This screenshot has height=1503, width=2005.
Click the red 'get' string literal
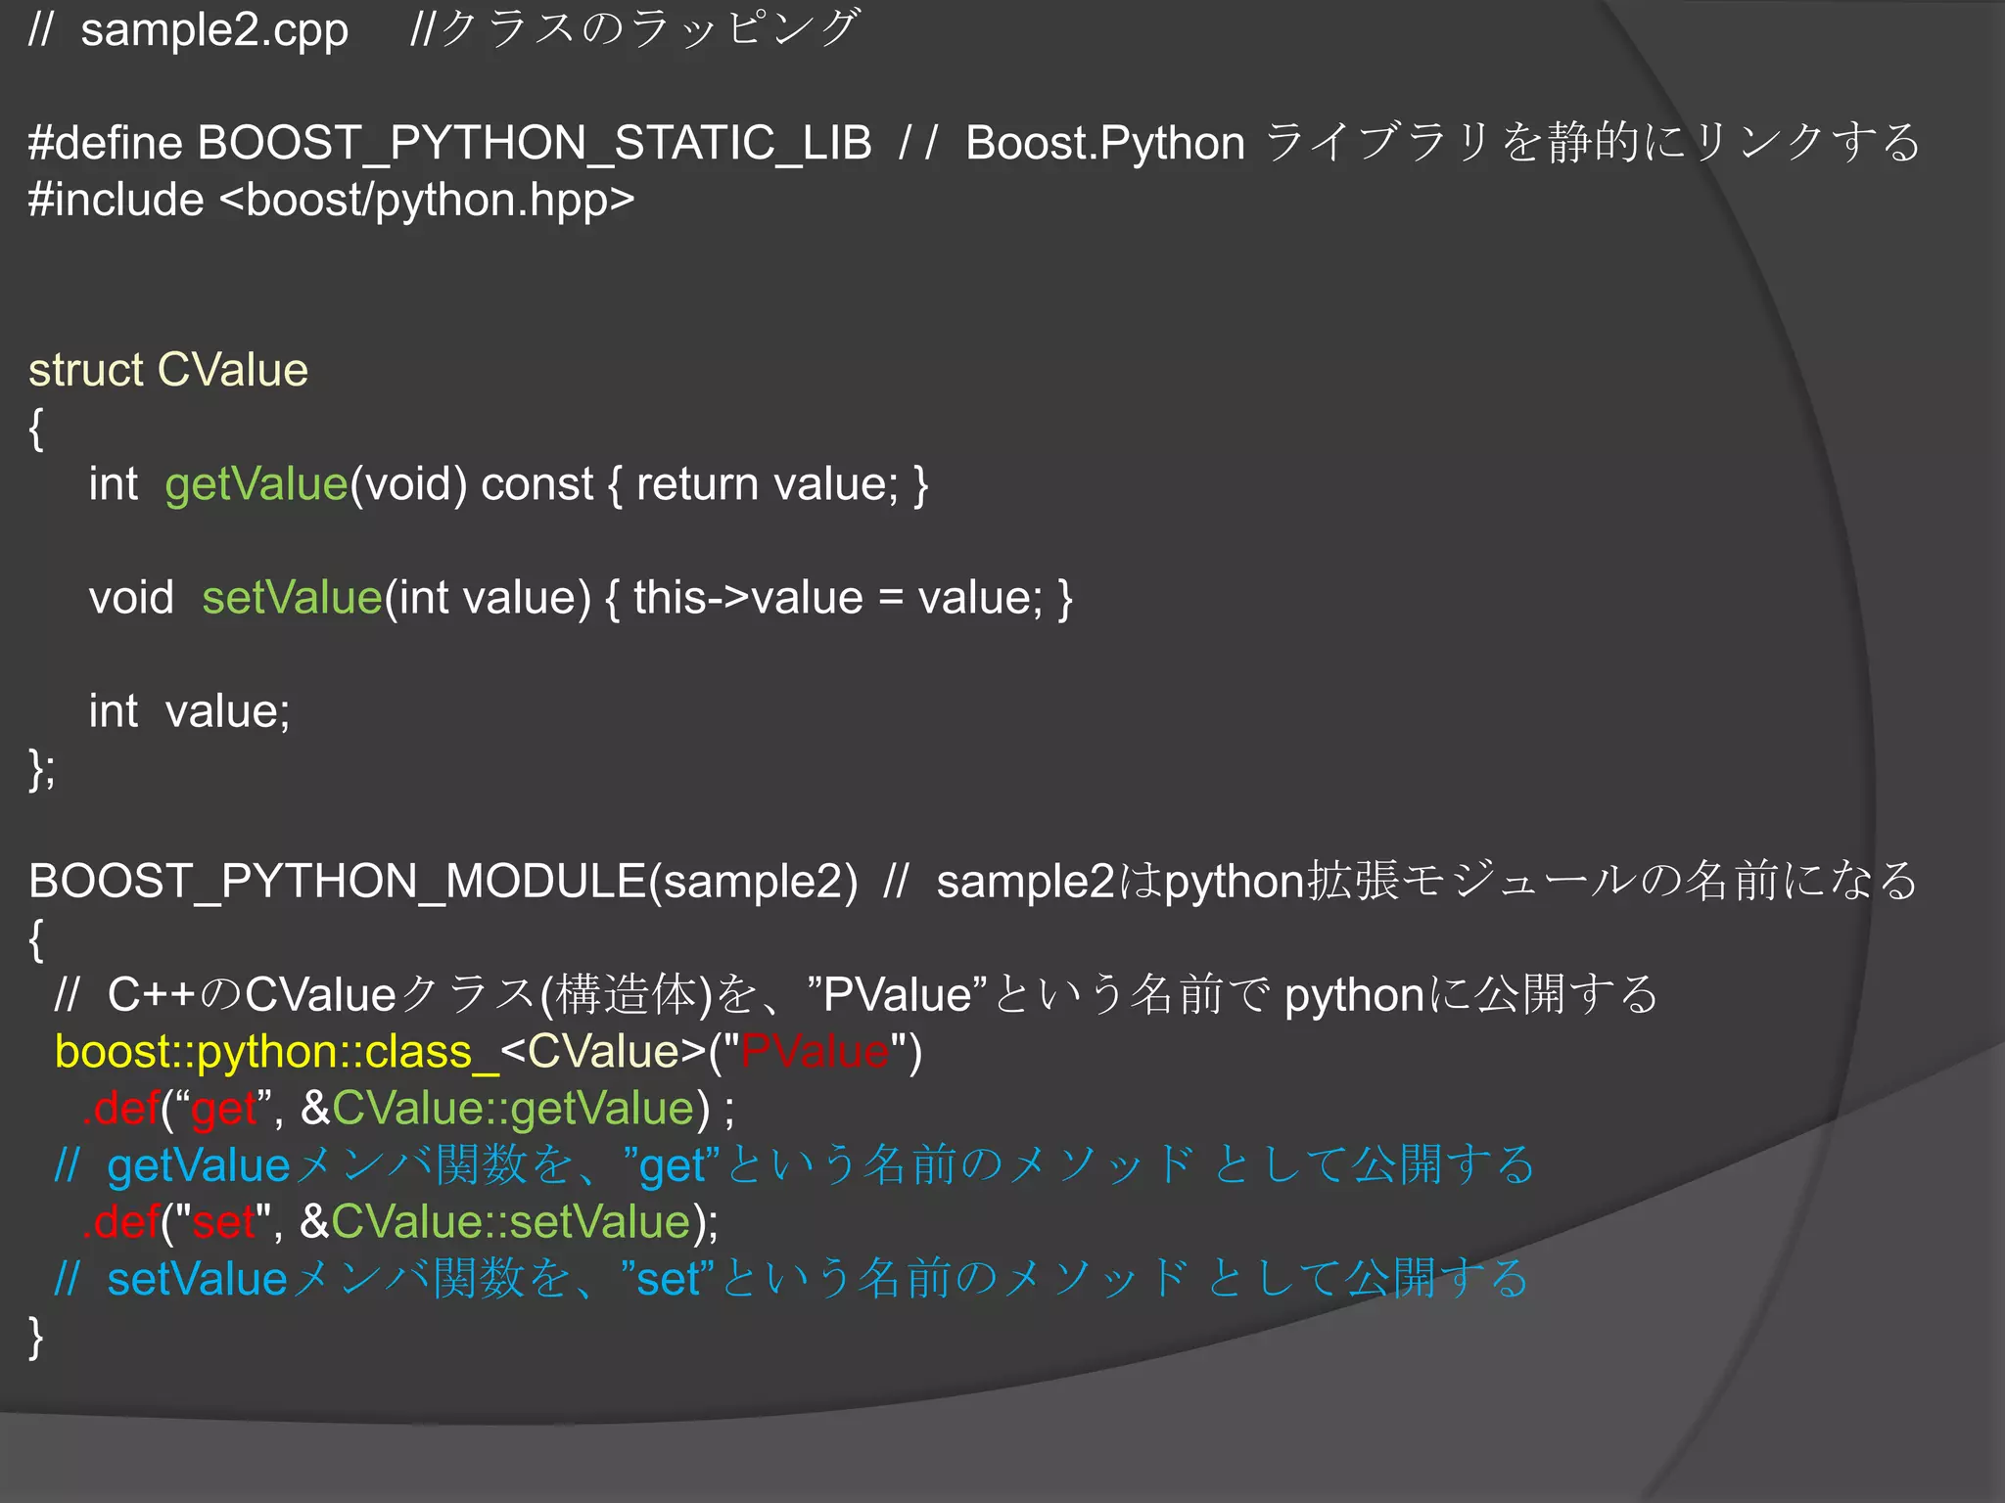click(x=223, y=1110)
